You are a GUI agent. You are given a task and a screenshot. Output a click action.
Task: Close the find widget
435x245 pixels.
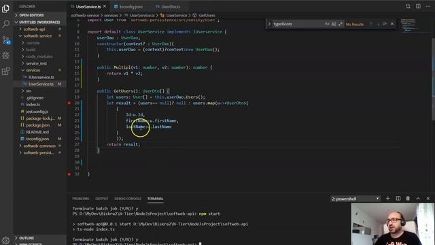tap(392, 24)
